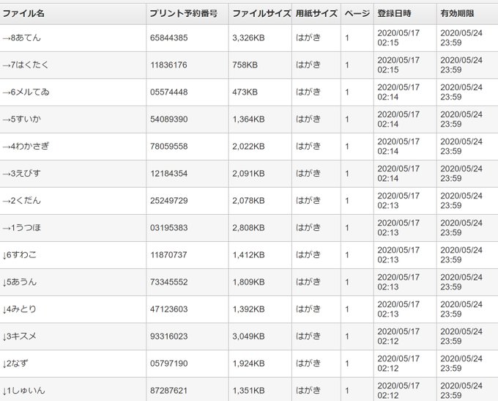Click reservation number 87287621
The height and width of the screenshot is (401, 498).
coord(168,391)
